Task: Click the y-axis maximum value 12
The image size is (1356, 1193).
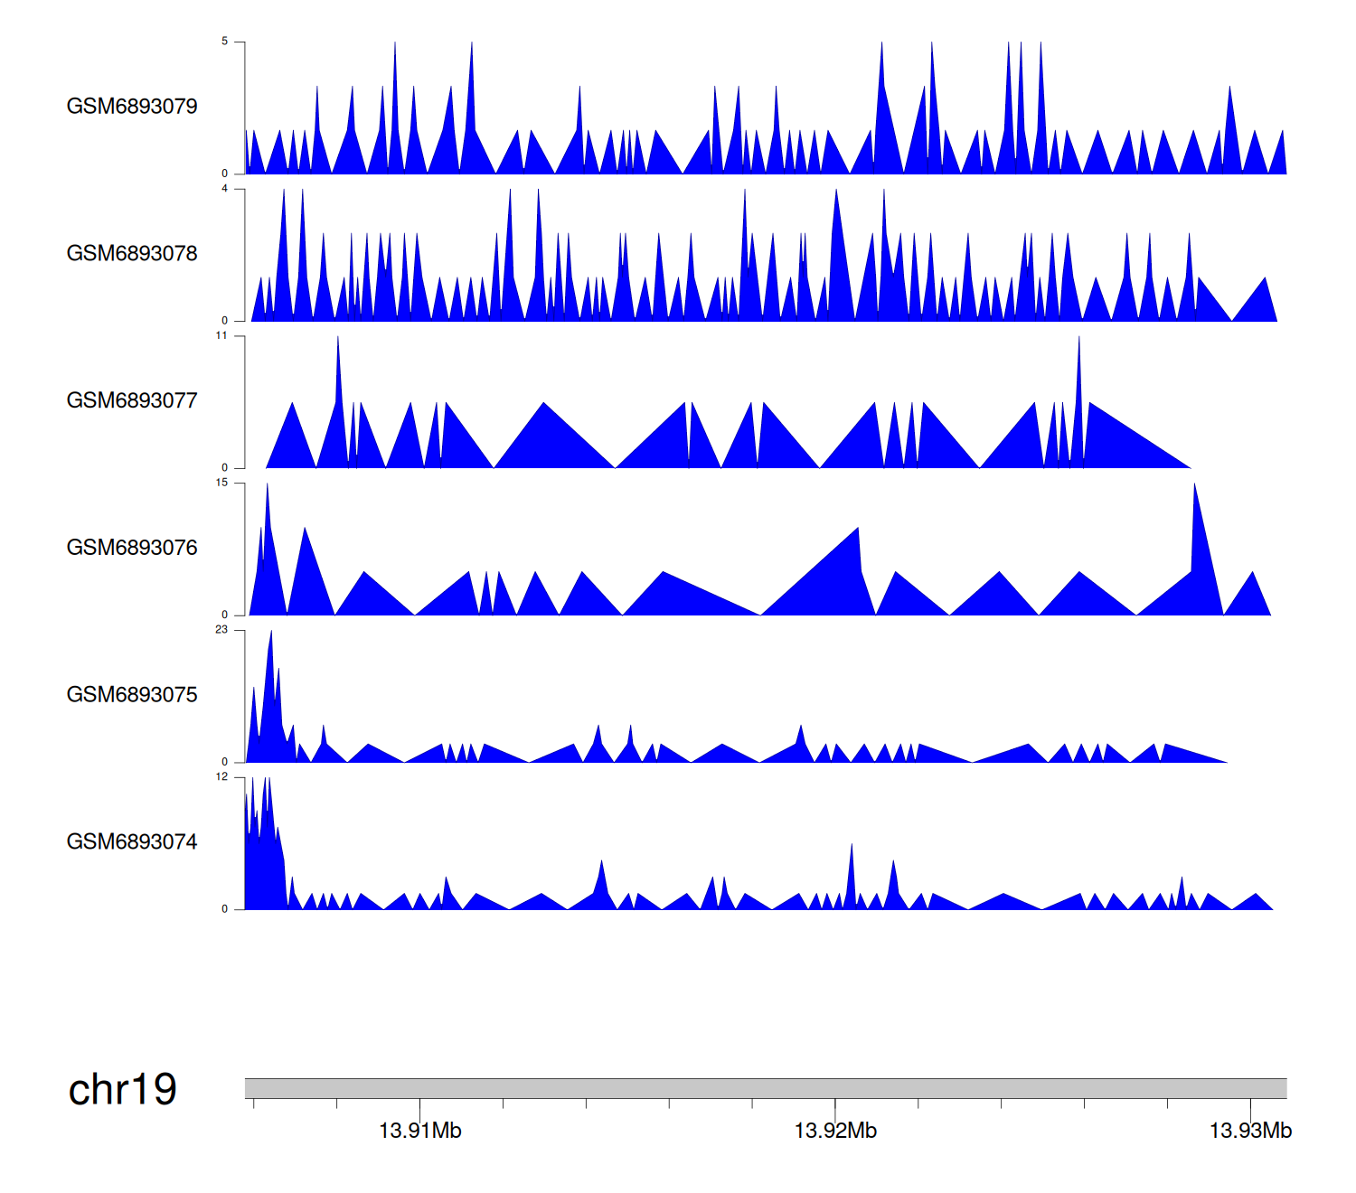Action: click(x=221, y=777)
